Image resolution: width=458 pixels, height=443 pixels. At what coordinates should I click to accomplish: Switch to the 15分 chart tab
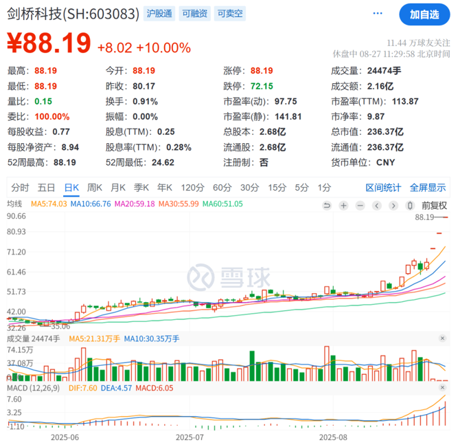277,187
